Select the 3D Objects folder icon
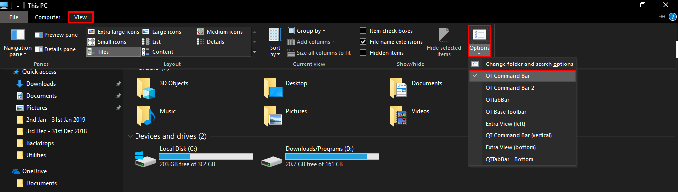The width and height of the screenshot is (678, 192). (x=146, y=88)
